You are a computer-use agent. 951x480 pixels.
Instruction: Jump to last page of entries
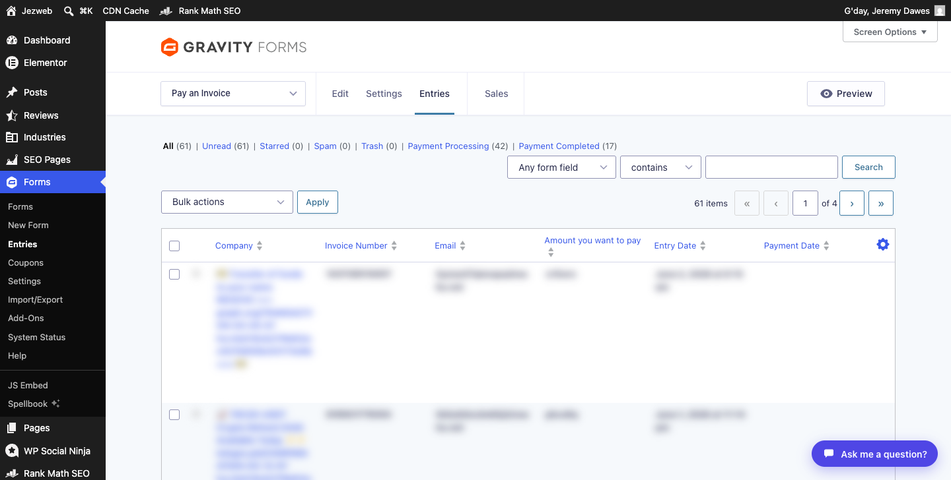[881, 204]
